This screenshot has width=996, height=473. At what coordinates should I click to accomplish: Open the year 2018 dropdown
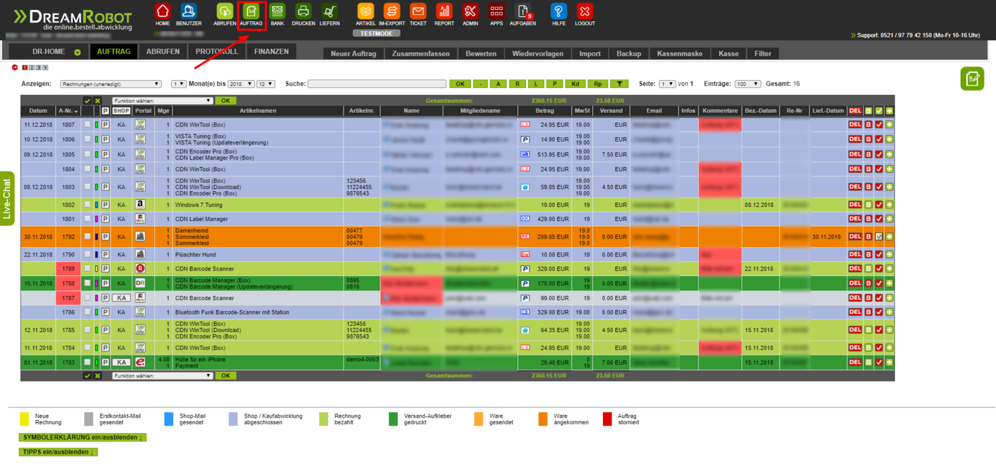(x=241, y=84)
